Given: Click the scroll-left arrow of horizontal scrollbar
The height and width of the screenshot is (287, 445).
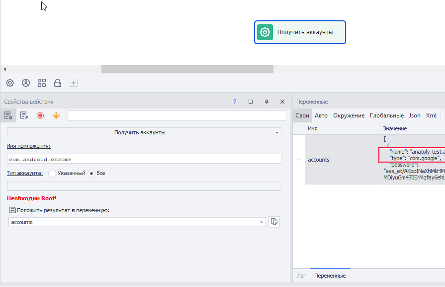Looking at the screenshot, I should click(x=4, y=69).
